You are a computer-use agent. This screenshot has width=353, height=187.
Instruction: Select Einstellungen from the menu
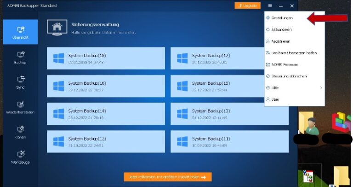295,18
